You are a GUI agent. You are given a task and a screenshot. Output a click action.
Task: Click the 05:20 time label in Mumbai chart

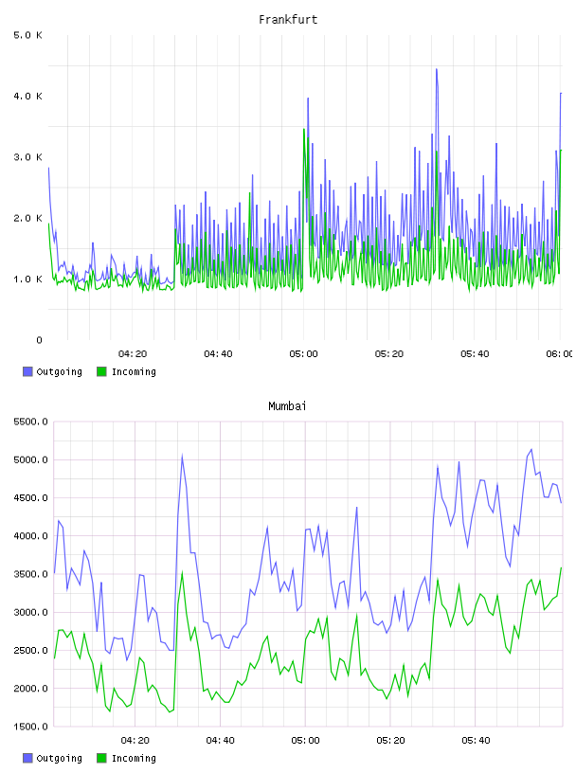point(390,741)
